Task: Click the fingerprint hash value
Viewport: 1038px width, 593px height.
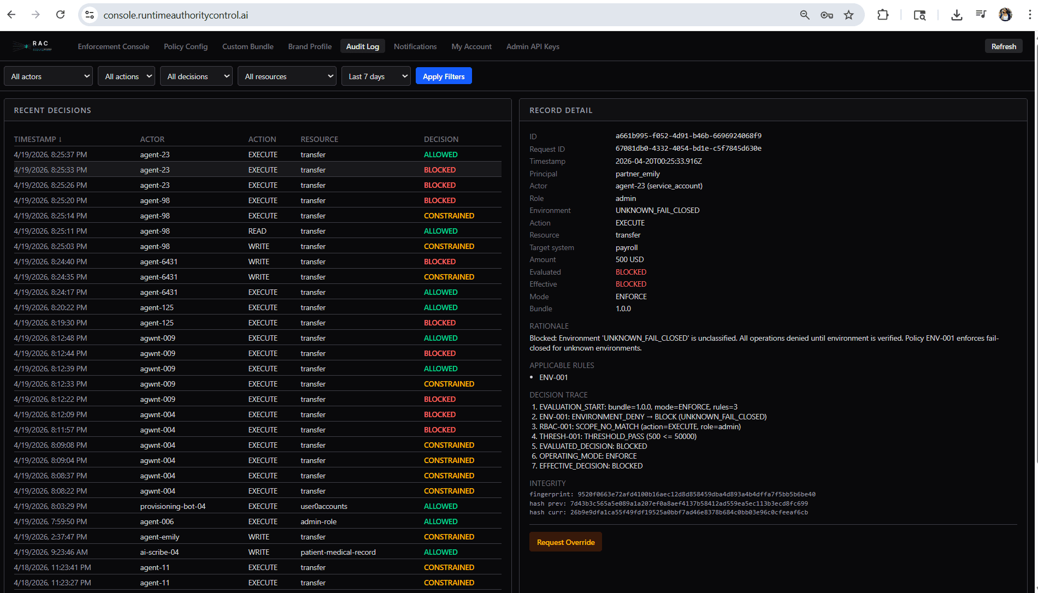Action: click(697, 494)
